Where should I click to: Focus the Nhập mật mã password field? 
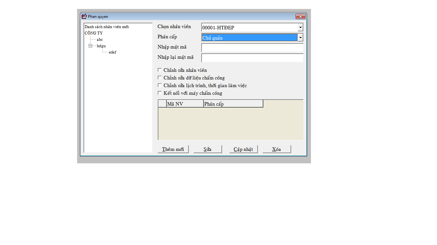[x=252, y=48]
